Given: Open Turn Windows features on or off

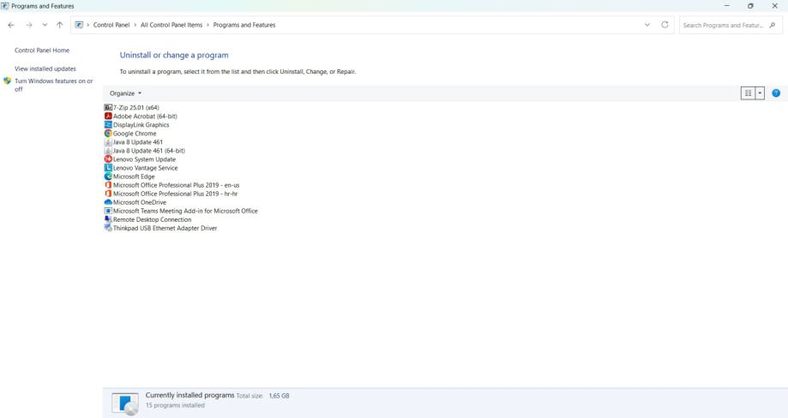Looking at the screenshot, I should [54, 85].
